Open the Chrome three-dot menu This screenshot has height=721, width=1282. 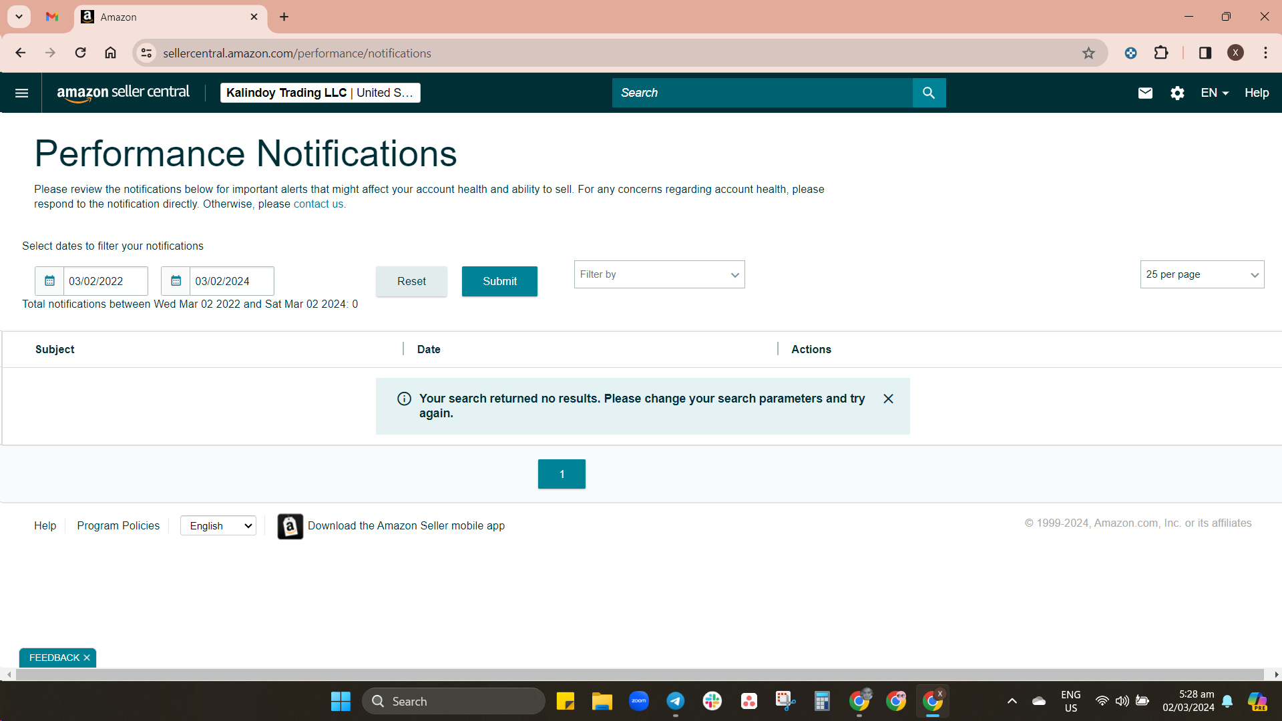tap(1265, 53)
